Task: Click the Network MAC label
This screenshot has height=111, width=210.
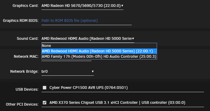Action: (26, 57)
